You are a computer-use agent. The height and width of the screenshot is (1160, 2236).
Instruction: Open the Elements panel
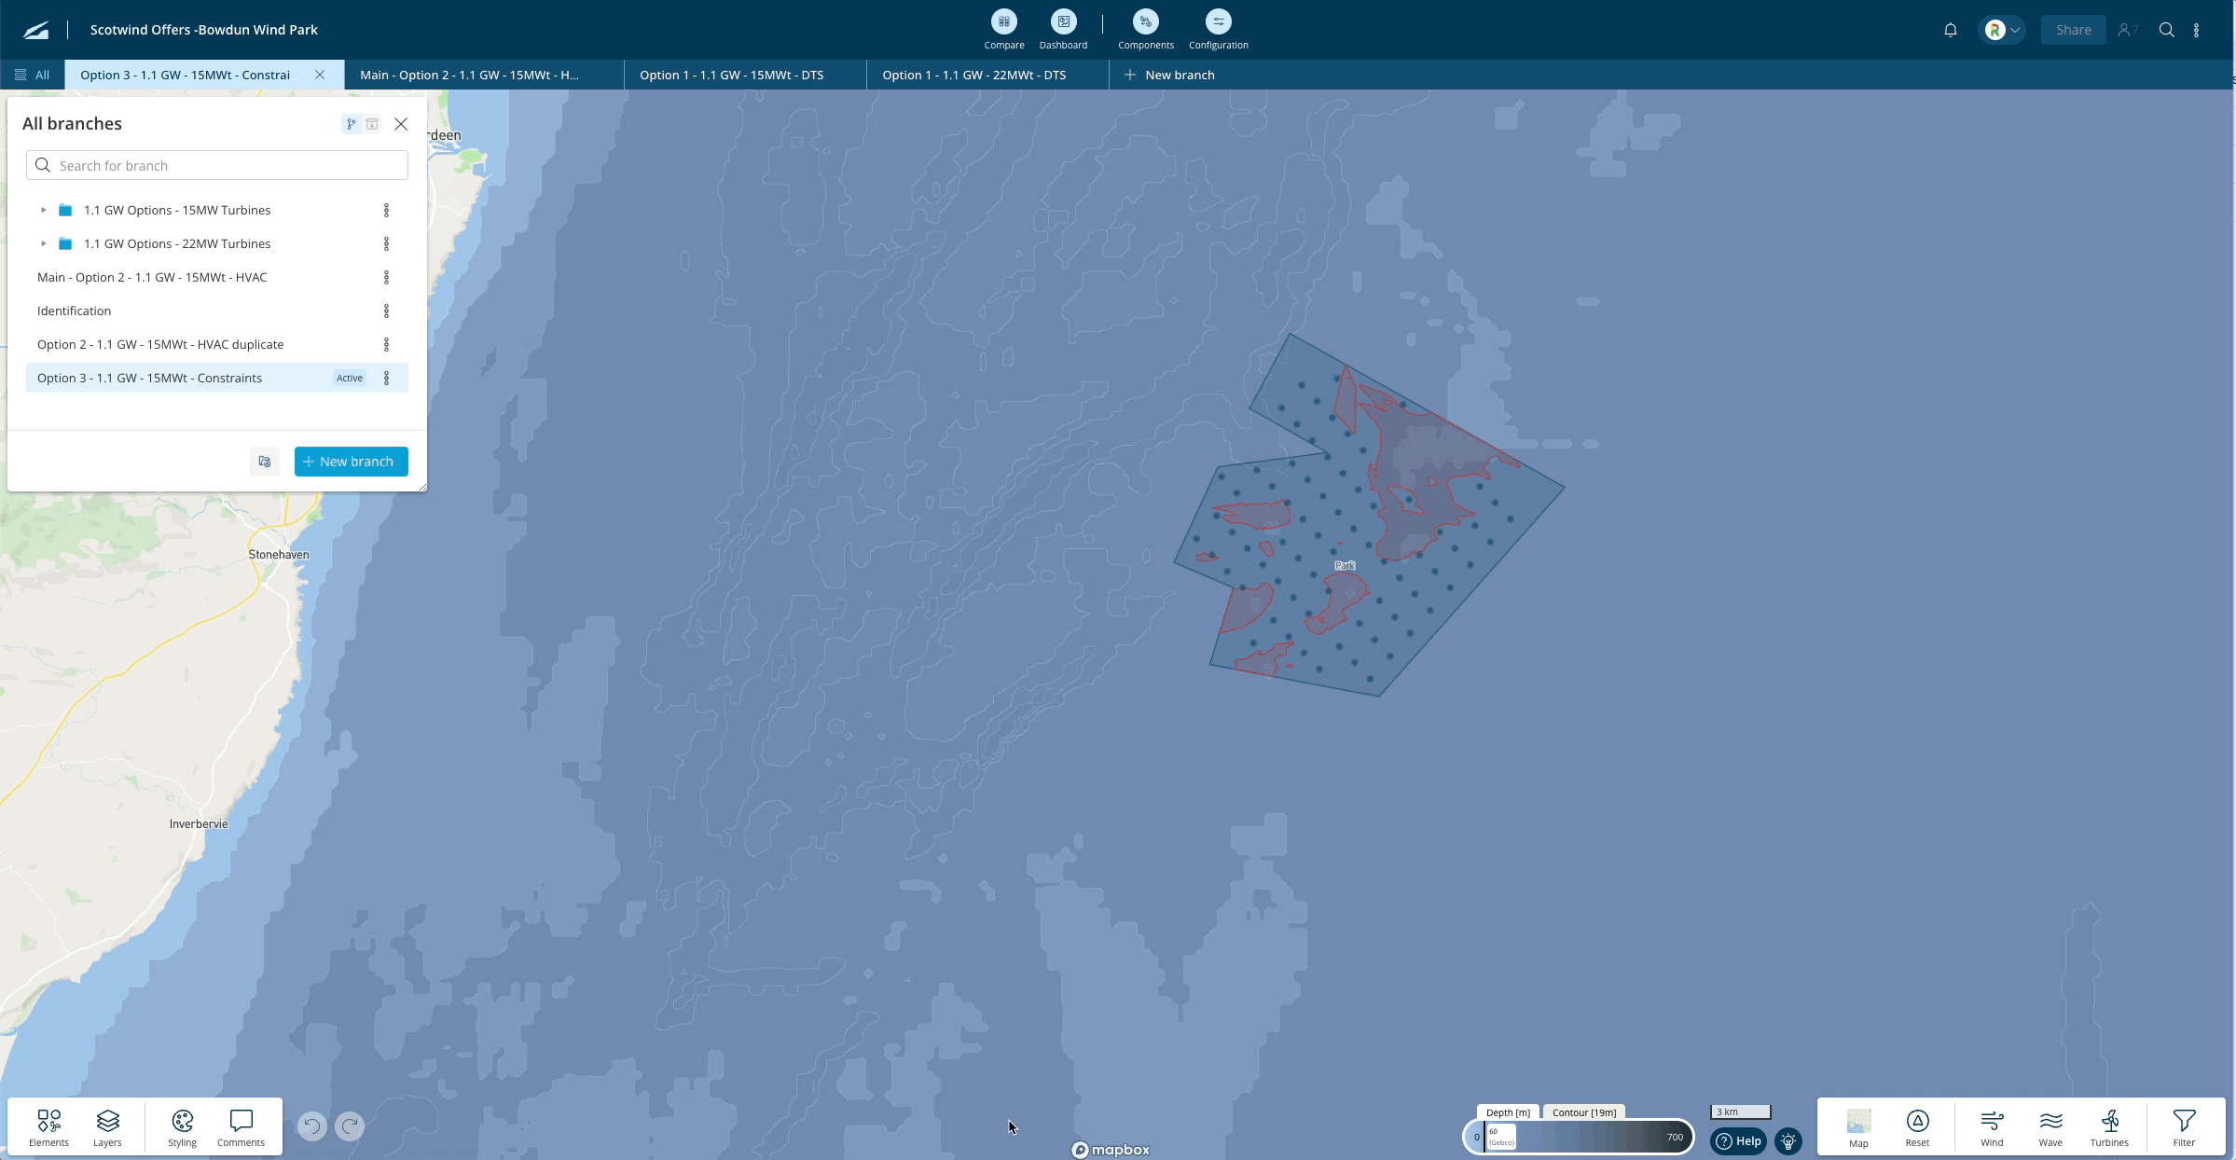tap(48, 1126)
